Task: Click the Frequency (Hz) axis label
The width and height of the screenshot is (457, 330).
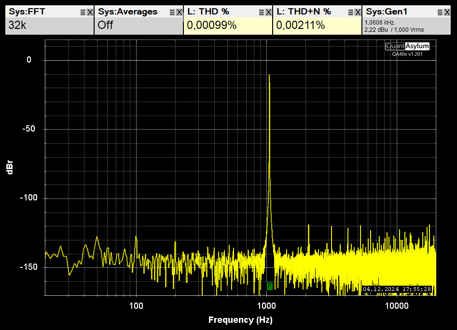Action: pyautogui.click(x=240, y=320)
